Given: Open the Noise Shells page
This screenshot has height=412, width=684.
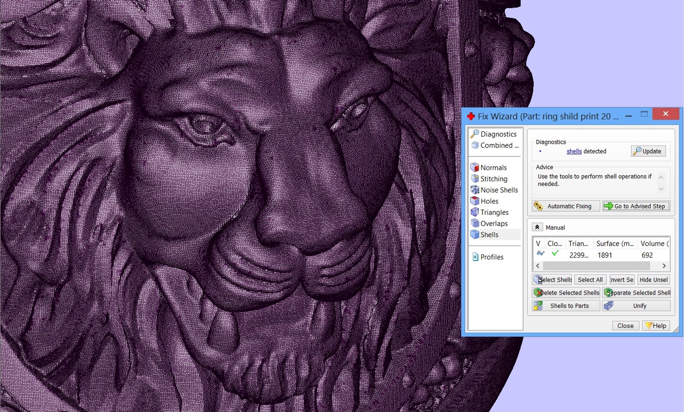Looking at the screenshot, I should click(494, 190).
